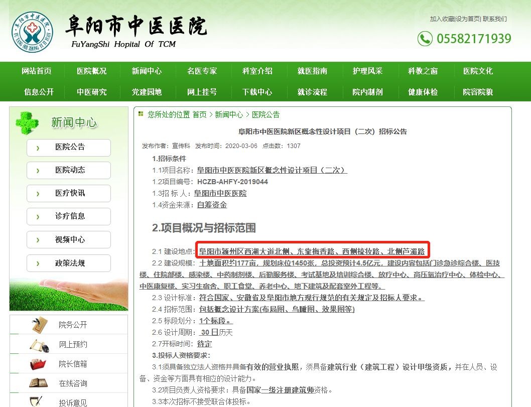The width and height of the screenshot is (531, 407).
Task: Open the 政策法规 sidebar section
Action: 69,263
